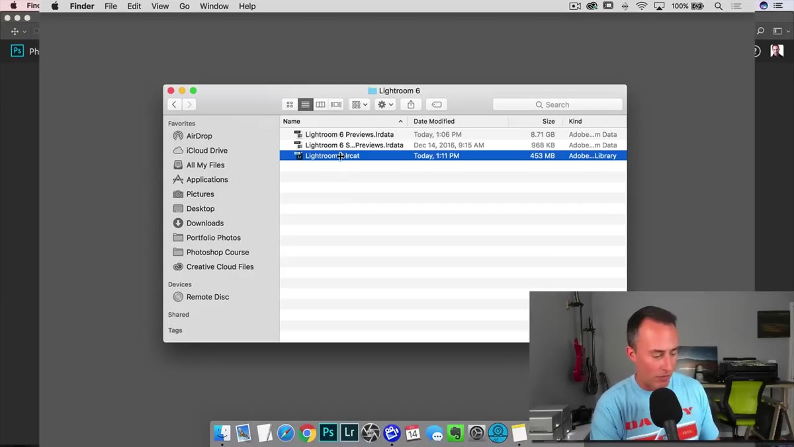The image size is (794, 447).
Task: Sort files by Date Modified column
Action: point(458,121)
